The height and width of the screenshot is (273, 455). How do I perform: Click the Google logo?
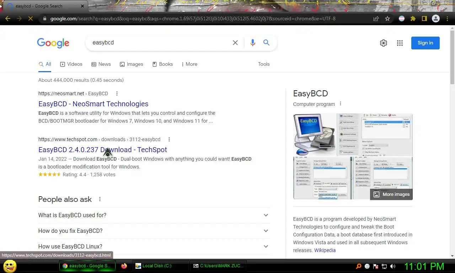tap(53, 43)
